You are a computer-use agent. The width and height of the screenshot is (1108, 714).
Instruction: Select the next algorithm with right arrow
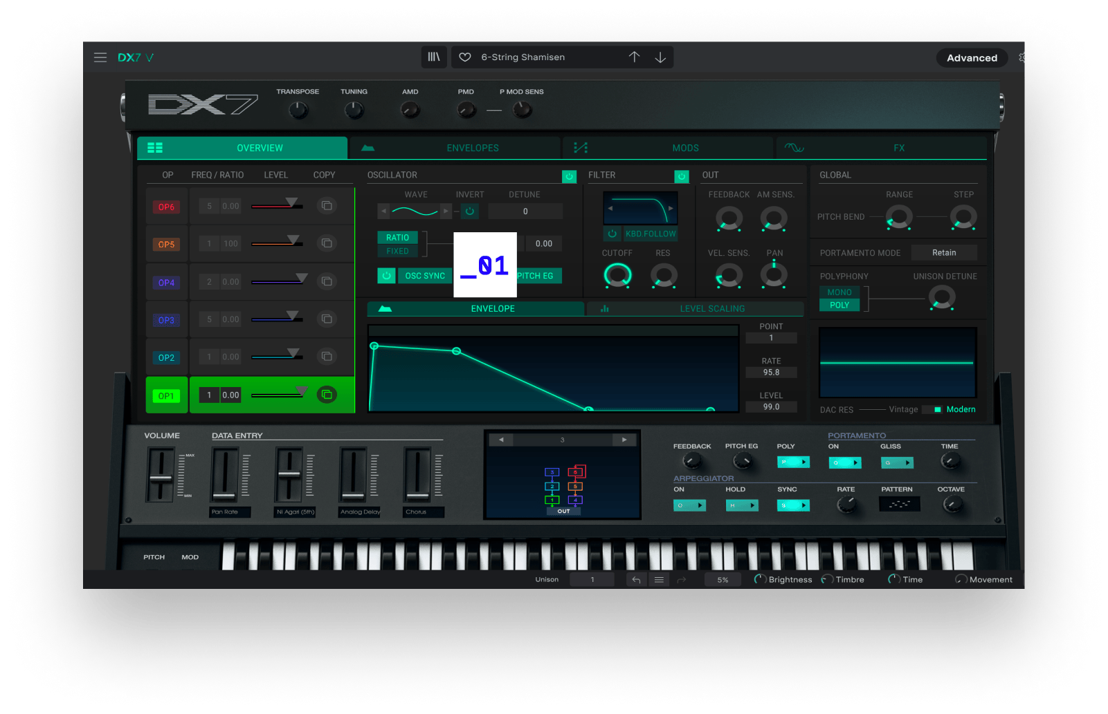[624, 440]
